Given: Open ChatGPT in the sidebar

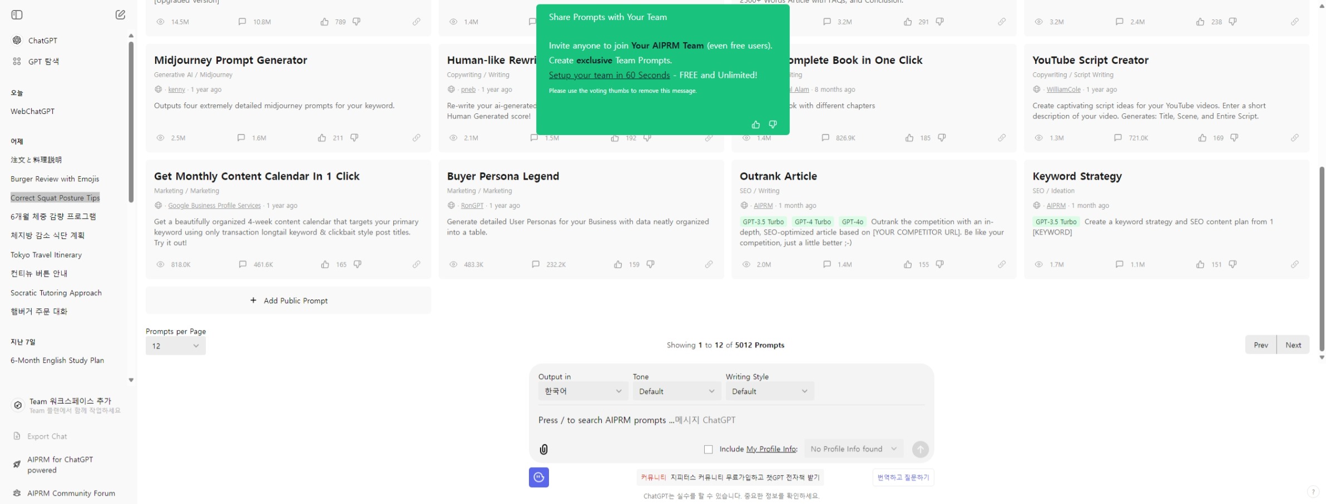Looking at the screenshot, I should click(43, 41).
